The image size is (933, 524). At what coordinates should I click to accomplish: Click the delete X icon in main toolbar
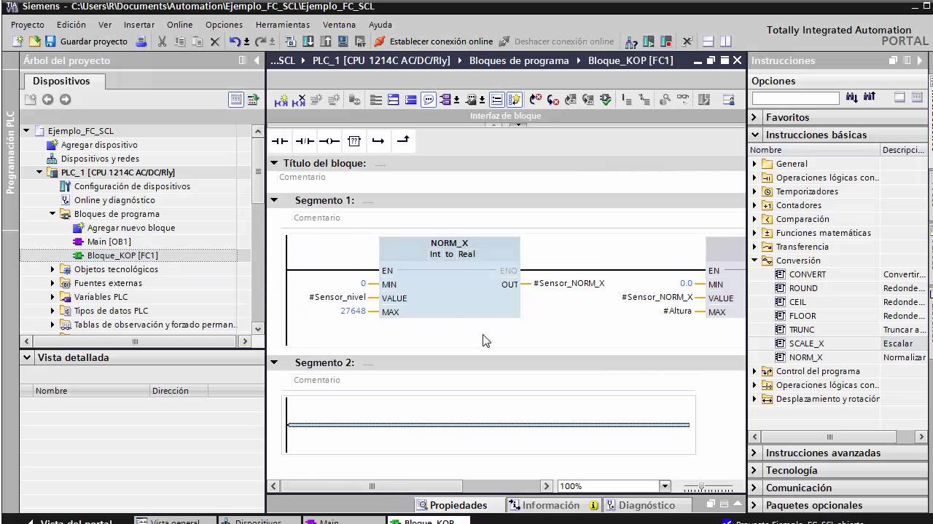pyautogui.click(x=215, y=41)
